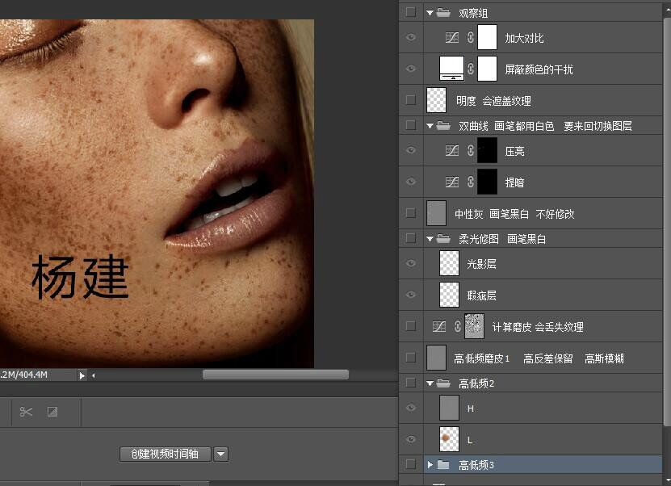Image resolution: width=671 pixels, height=486 pixels.
Task: Click the transition icon beside the scissors
Action: (x=52, y=412)
